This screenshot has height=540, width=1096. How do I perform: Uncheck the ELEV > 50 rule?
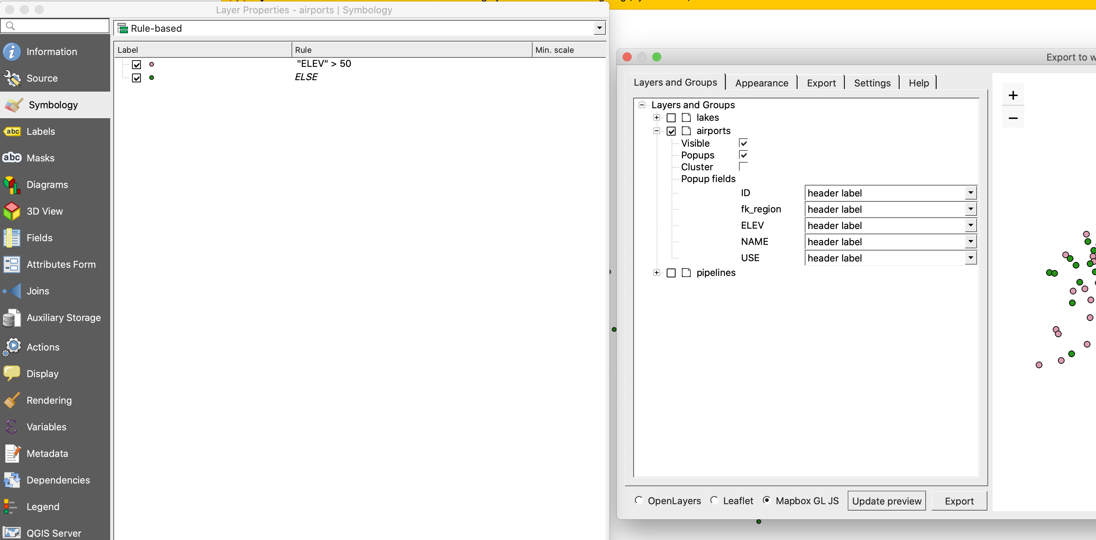point(136,64)
